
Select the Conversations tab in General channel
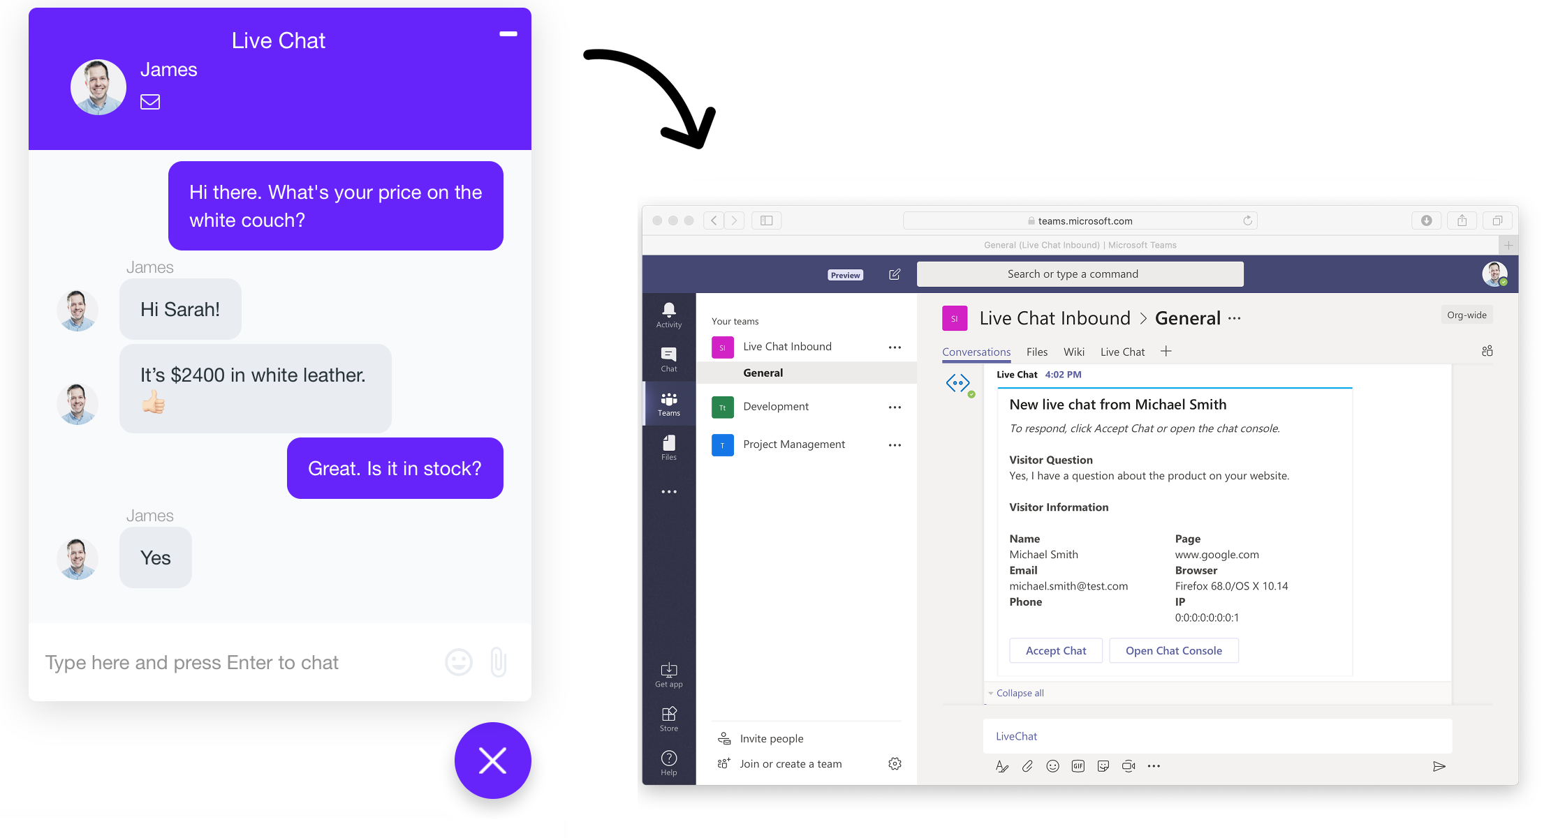point(976,353)
